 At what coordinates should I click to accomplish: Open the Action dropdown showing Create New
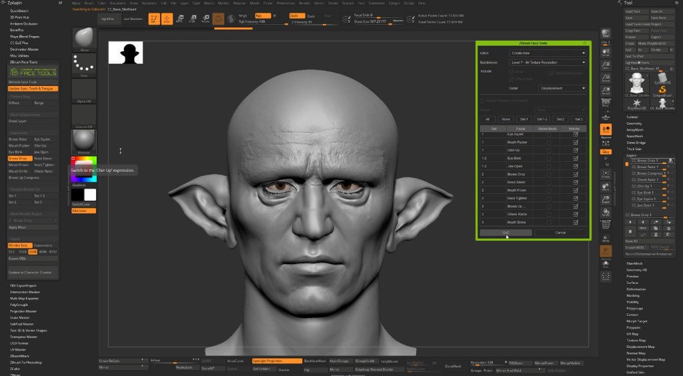(x=548, y=53)
